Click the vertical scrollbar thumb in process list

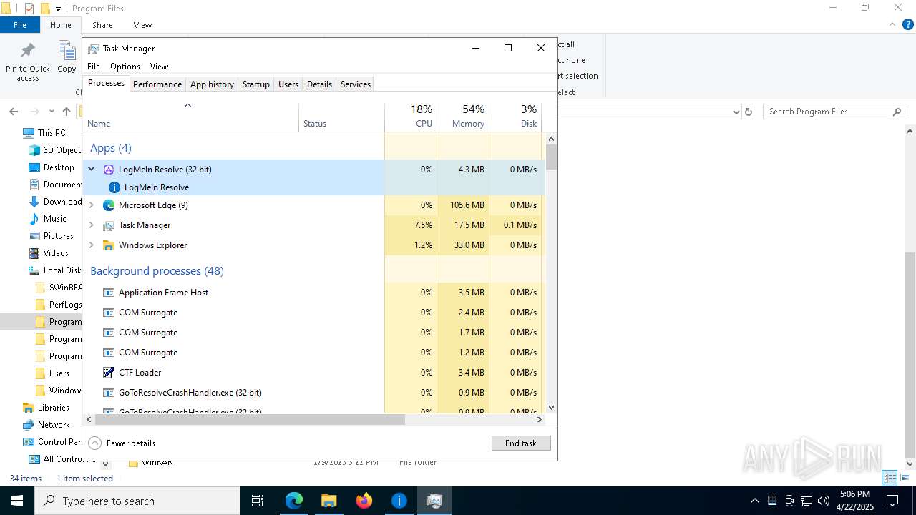coord(551,157)
